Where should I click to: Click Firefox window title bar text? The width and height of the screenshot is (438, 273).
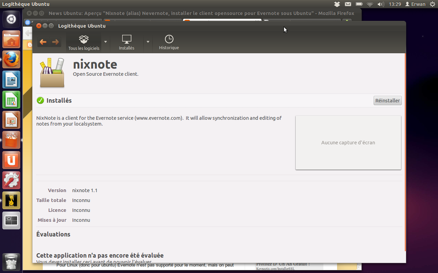click(201, 13)
